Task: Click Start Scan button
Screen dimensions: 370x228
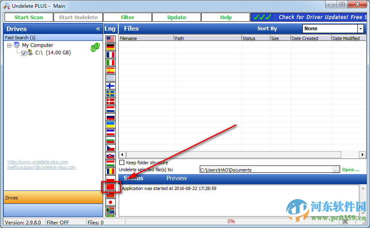Action: (29, 17)
